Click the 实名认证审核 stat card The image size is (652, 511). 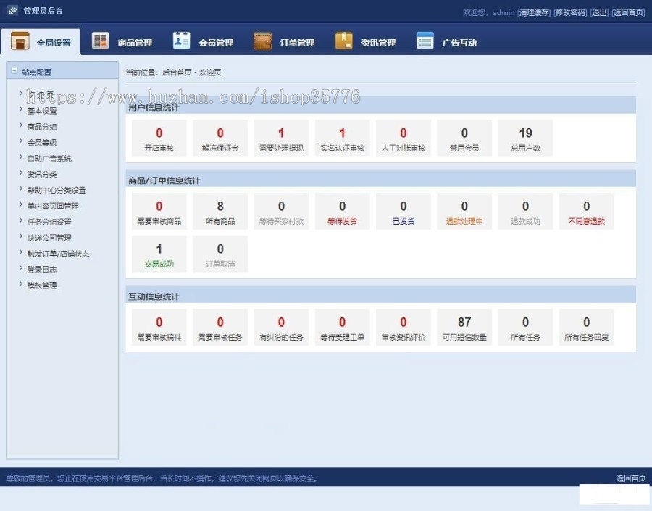coord(342,138)
